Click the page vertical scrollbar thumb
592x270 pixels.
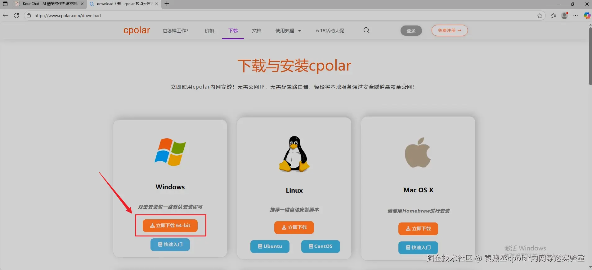pos(590,56)
